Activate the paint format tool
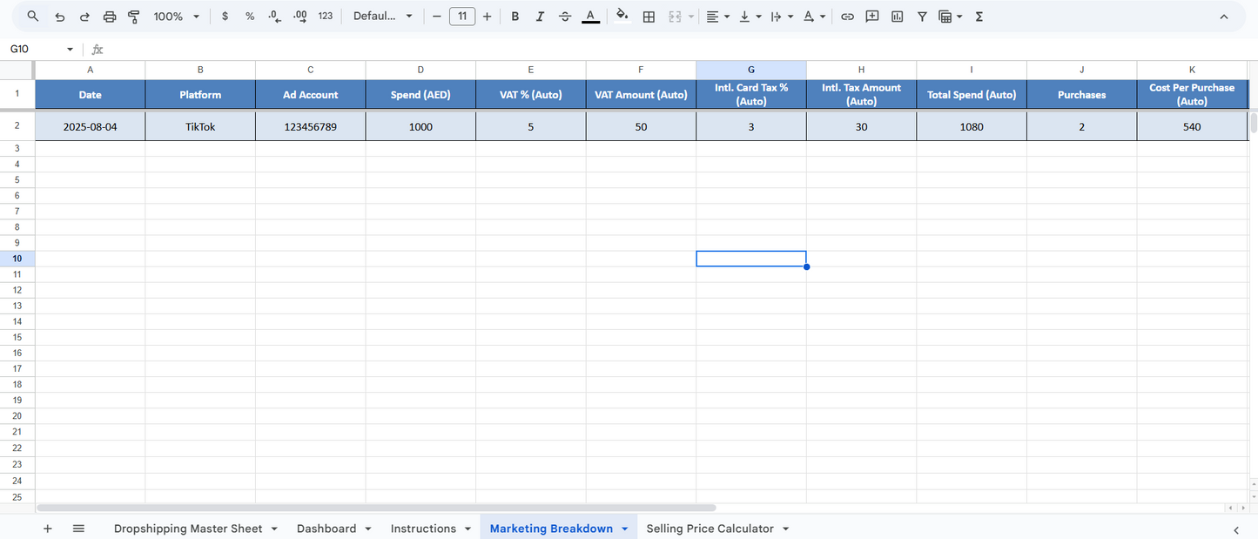1258x539 pixels. (134, 17)
